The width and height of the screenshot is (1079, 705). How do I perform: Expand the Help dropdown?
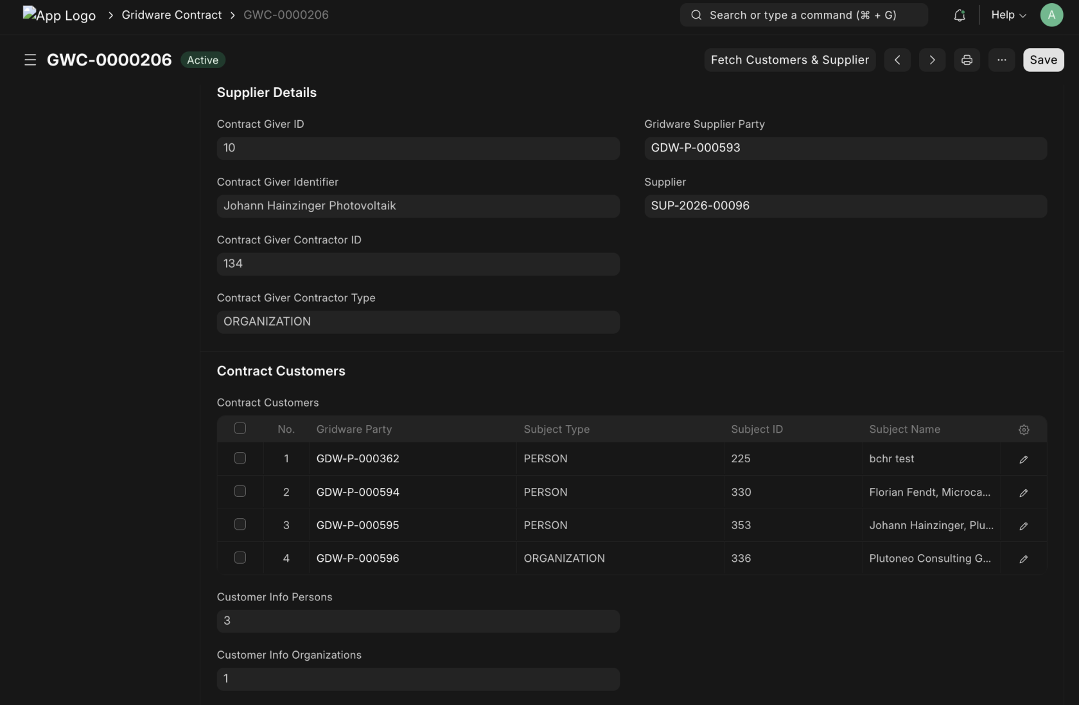point(1008,15)
